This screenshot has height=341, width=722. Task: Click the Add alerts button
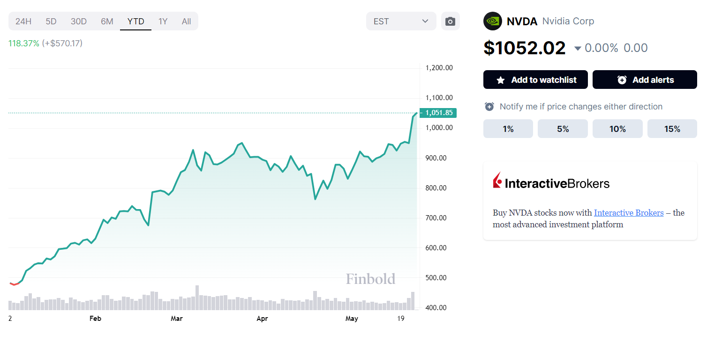[x=645, y=80]
